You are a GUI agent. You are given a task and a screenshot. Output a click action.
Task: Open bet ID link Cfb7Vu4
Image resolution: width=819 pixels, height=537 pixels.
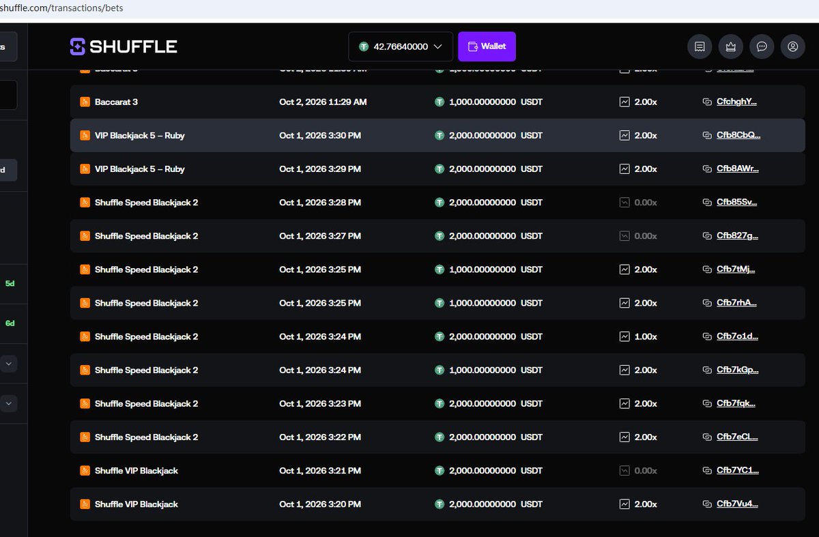tap(737, 504)
